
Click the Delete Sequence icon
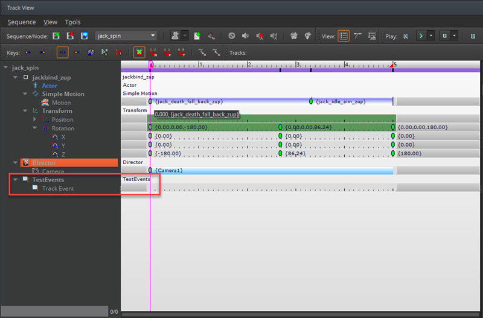tap(70, 36)
